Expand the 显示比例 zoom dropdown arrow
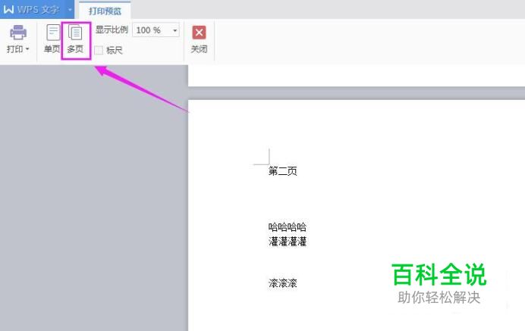This screenshot has height=331, width=525. tap(174, 30)
